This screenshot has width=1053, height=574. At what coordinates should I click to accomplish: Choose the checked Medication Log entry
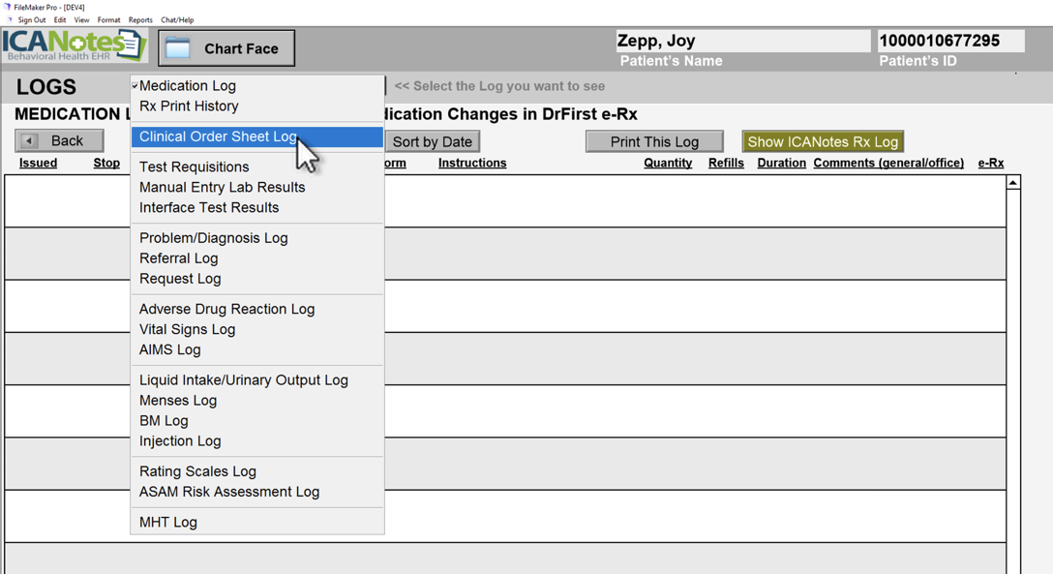[x=187, y=86]
